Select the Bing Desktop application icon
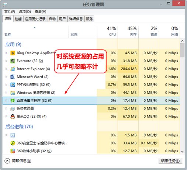This screenshot has height=170, width=187. (13, 53)
